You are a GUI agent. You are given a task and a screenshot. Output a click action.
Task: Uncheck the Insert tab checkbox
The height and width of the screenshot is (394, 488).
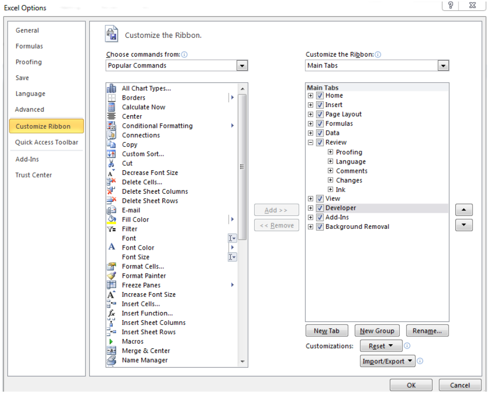point(320,105)
